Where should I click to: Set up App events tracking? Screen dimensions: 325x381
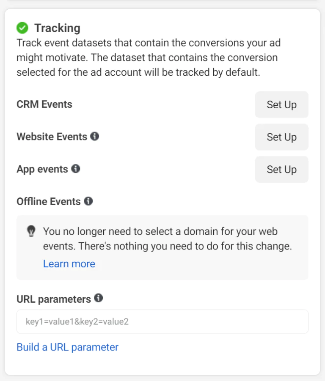(x=281, y=169)
